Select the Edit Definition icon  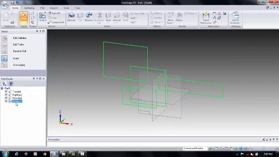[4, 38]
